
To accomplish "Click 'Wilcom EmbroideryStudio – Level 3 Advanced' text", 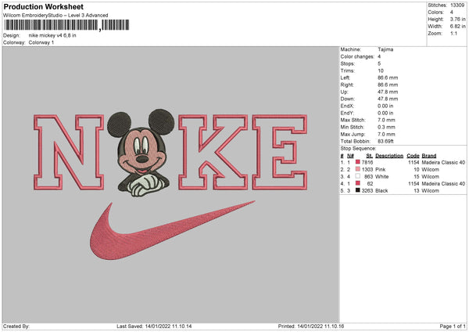I will [x=55, y=16].
